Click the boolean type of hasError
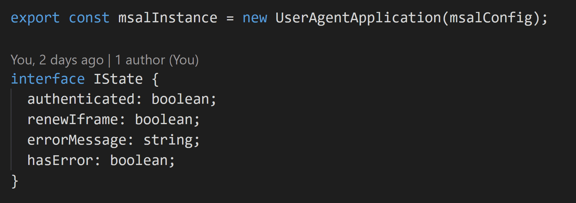Image resolution: width=576 pixels, height=203 pixels. [139, 161]
